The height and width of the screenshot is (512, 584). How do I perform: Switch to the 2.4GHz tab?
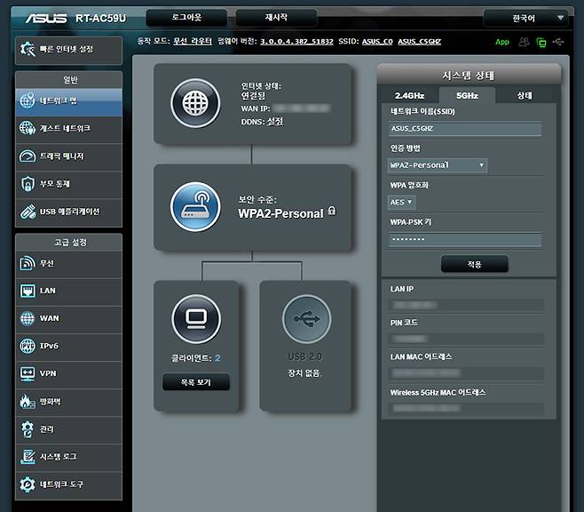409,96
